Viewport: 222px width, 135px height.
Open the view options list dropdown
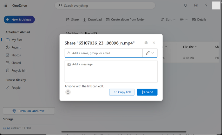pyautogui.click(x=184, y=20)
